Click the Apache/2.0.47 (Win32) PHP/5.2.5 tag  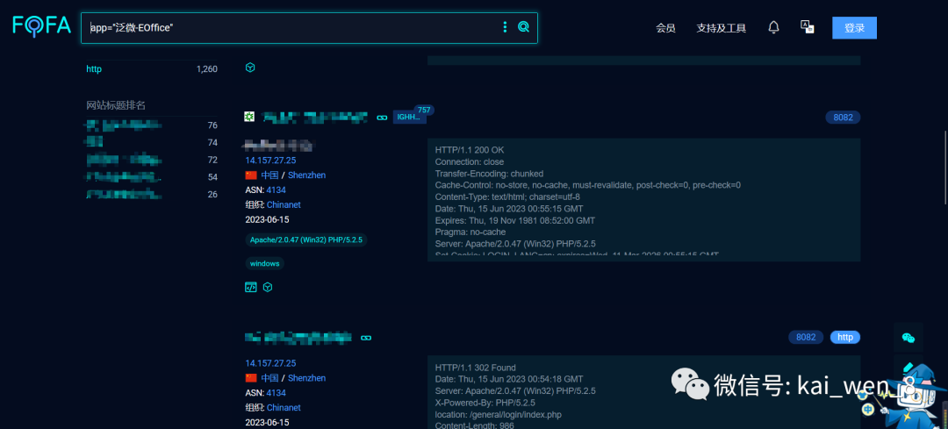click(306, 240)
